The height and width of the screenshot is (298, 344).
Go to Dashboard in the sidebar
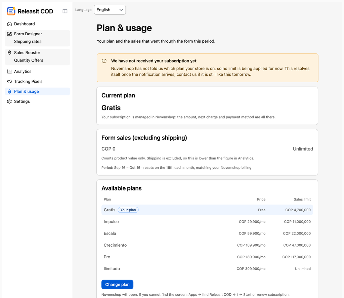(37, 24)
